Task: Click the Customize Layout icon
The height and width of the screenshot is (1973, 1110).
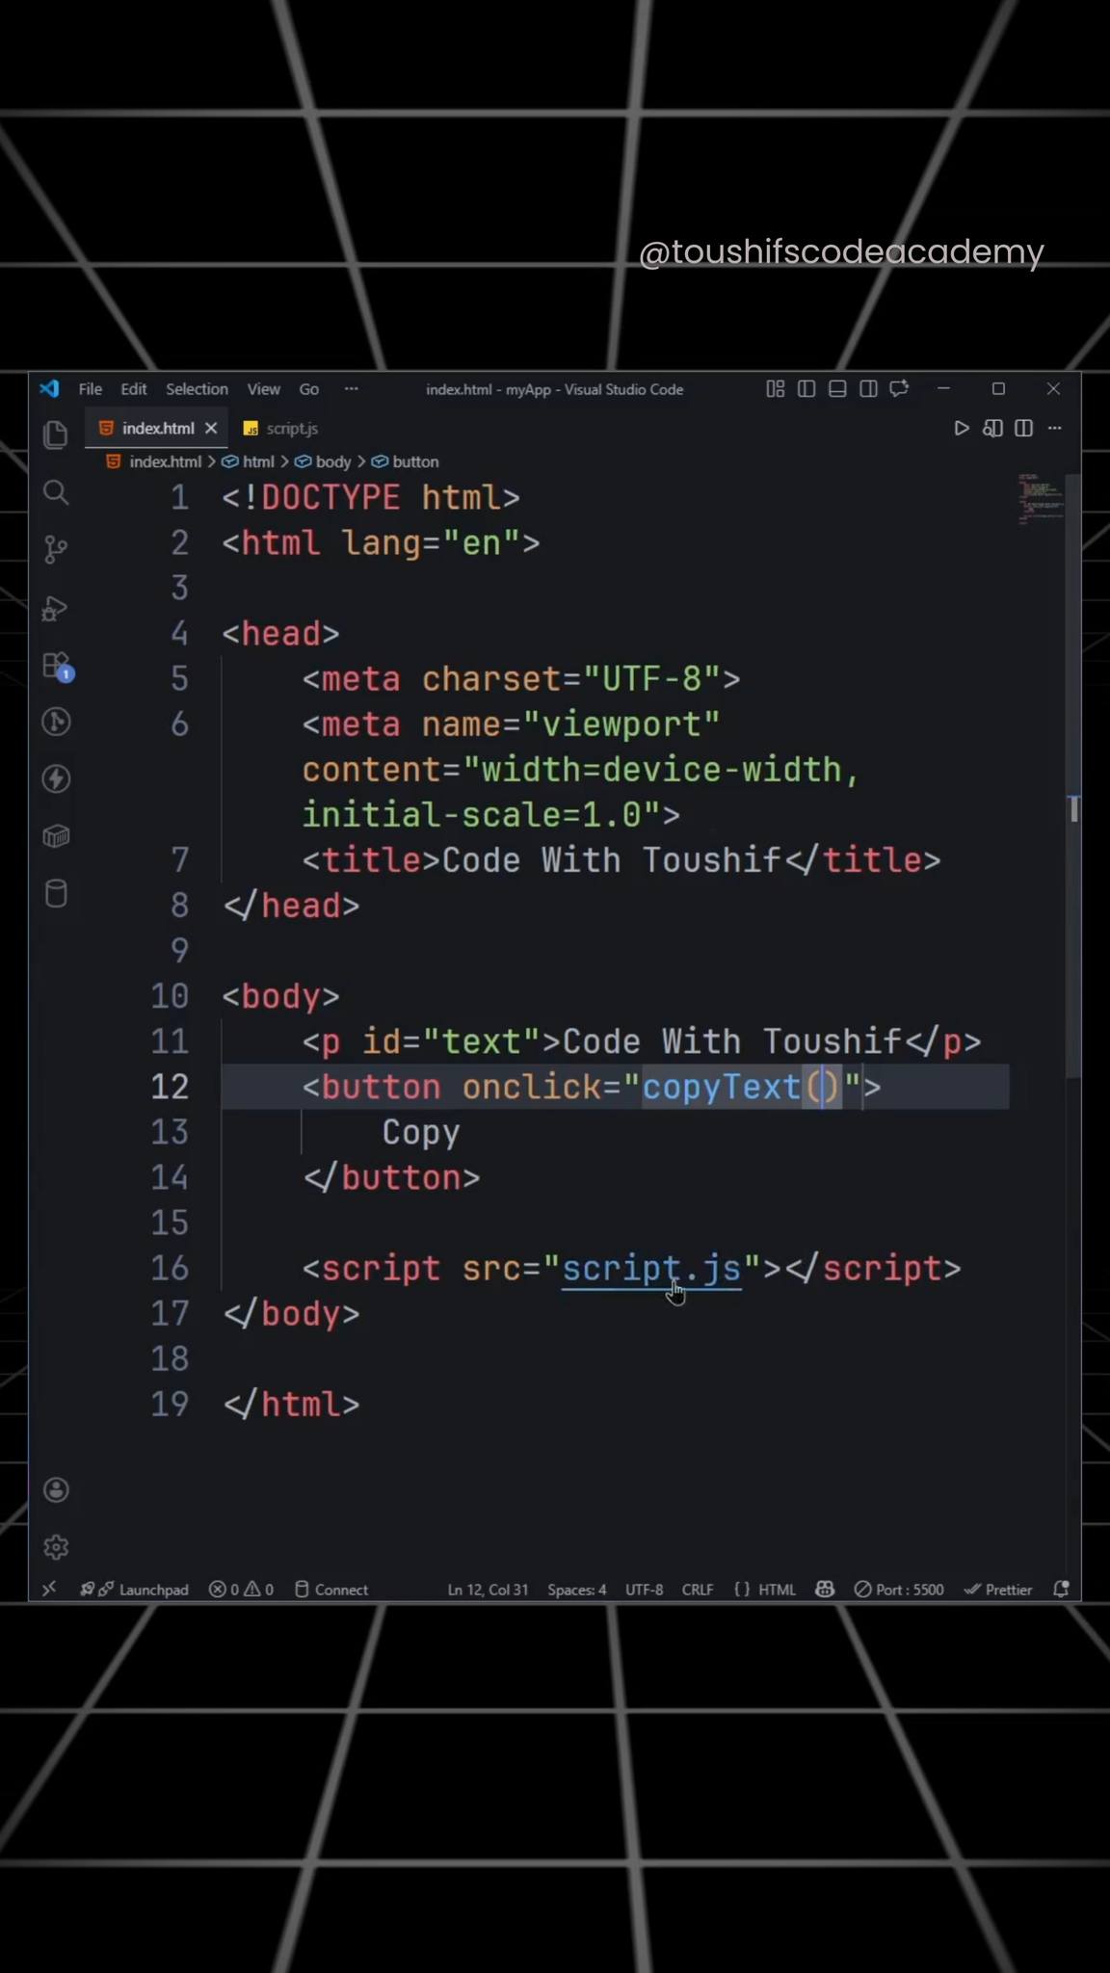Action: [x=775, y=389]
